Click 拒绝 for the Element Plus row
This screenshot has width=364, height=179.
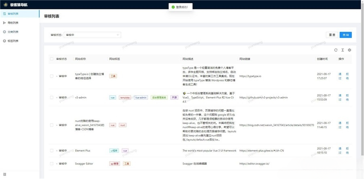pyautogui.click(x=347, y=151)
